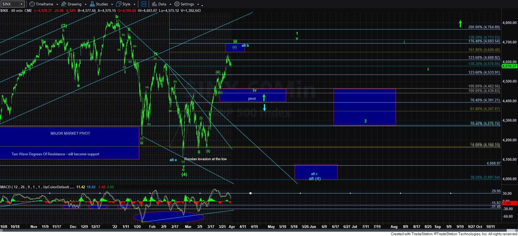Click the blue stacked-bars icon between Style and Data
518x236 pixels.
pos(144,4)
